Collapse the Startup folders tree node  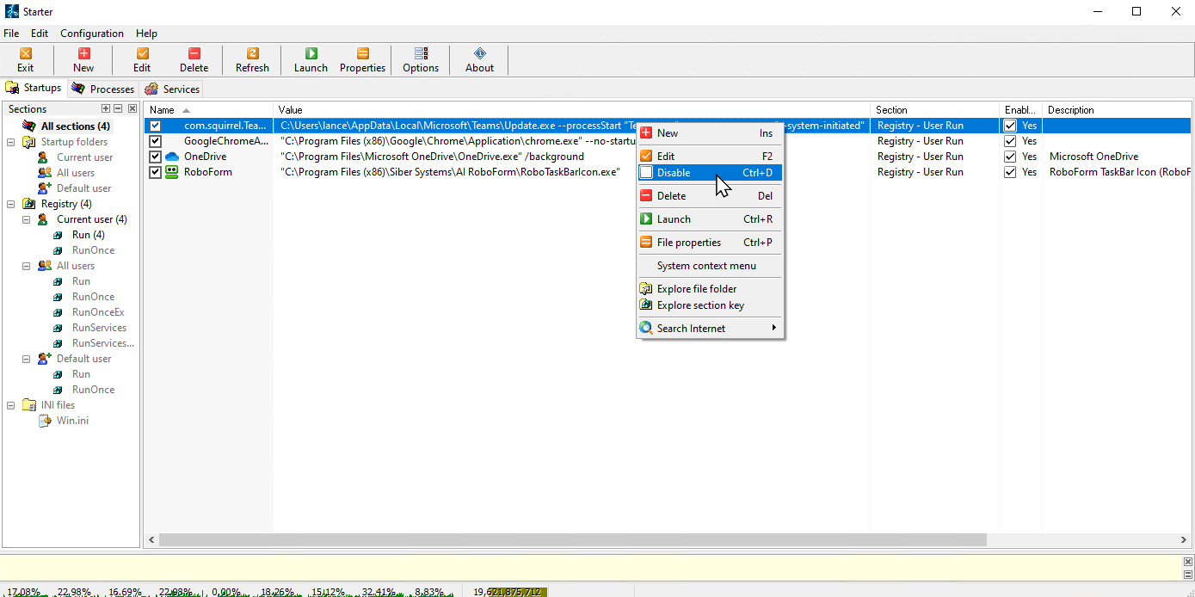(x=11, y=142)
